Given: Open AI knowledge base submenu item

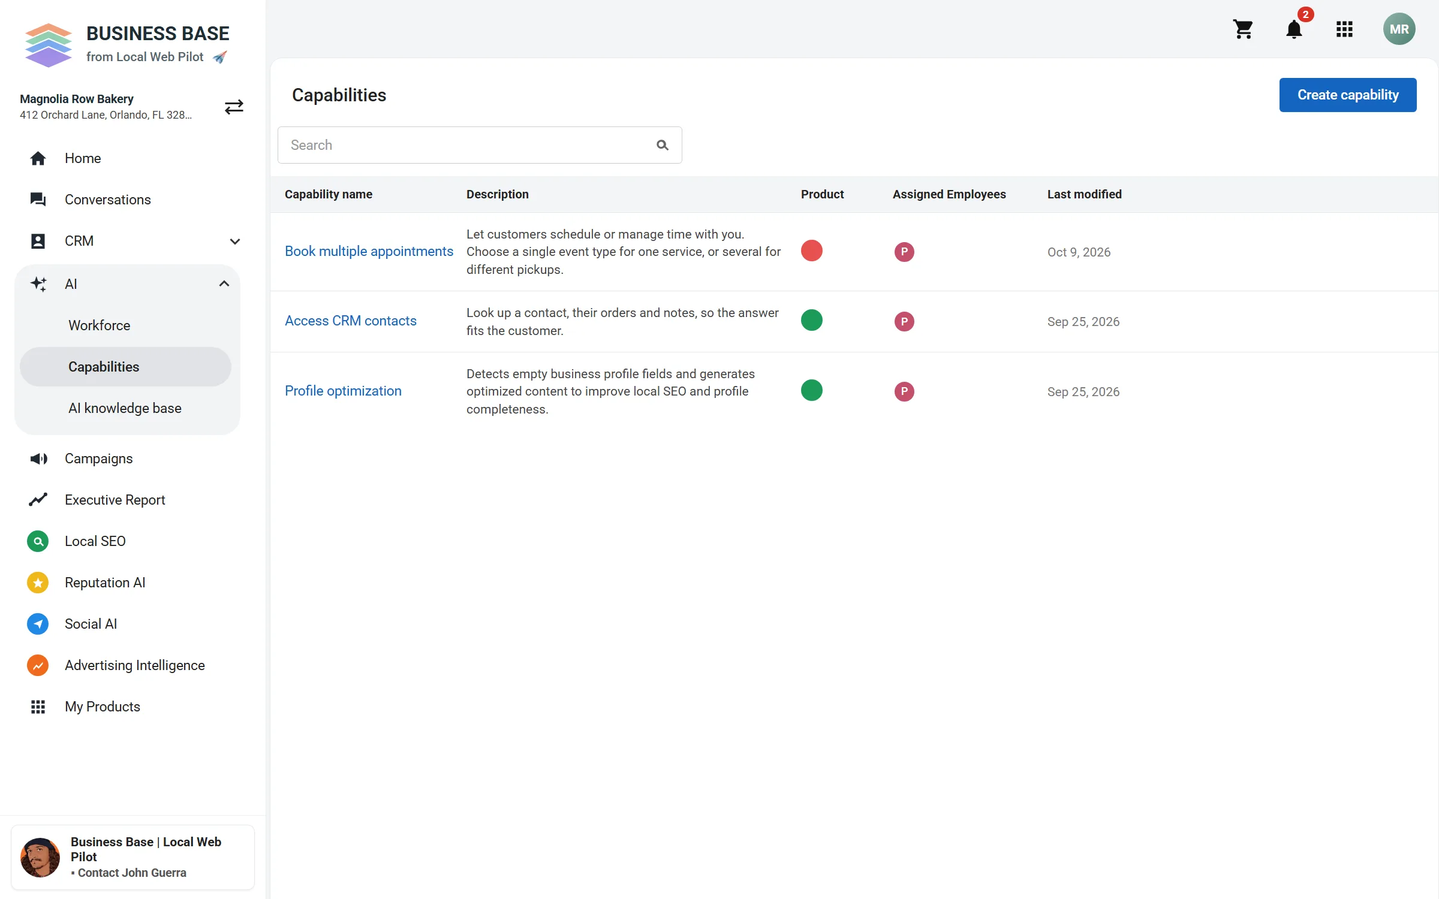Looking at the screenshot, I should pyautogui.click(x=125, y=408).
